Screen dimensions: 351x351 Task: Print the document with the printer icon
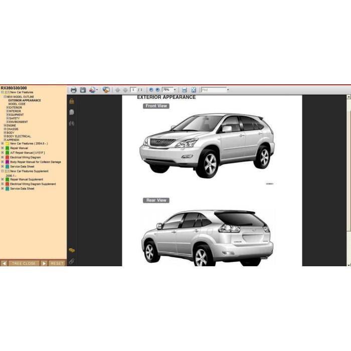73,90
